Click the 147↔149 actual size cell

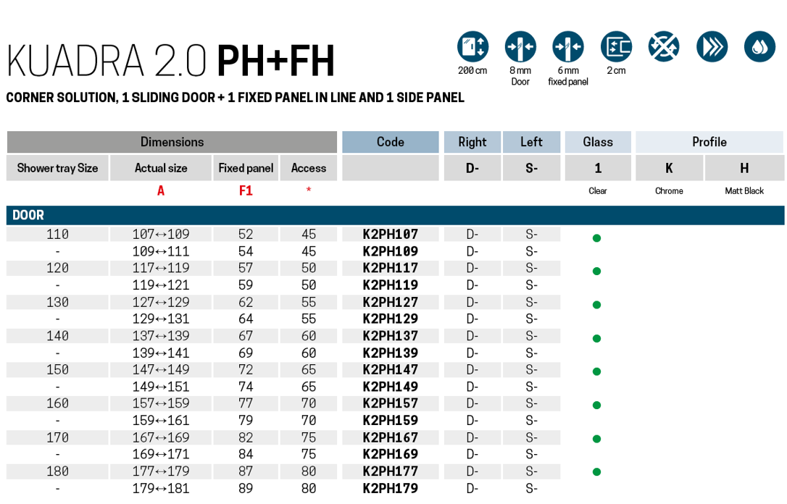point(160,370)
